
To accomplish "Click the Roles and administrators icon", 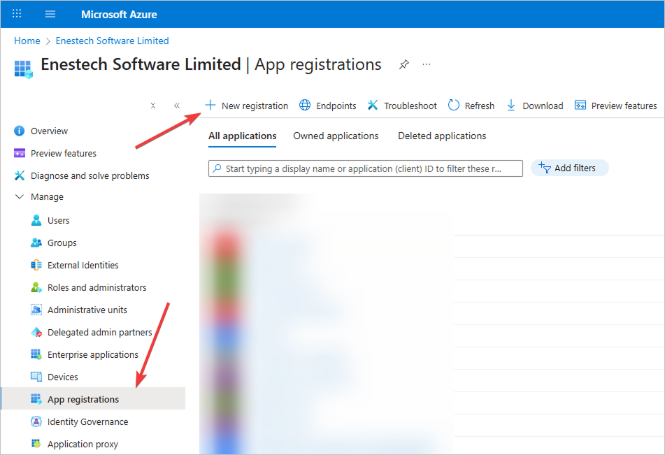I will [36, 287].
